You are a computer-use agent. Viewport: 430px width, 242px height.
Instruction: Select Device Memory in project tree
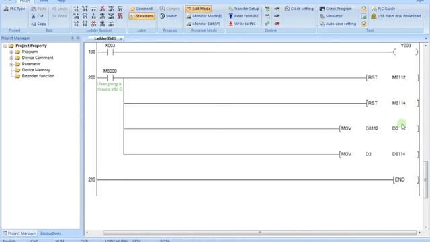36,70
